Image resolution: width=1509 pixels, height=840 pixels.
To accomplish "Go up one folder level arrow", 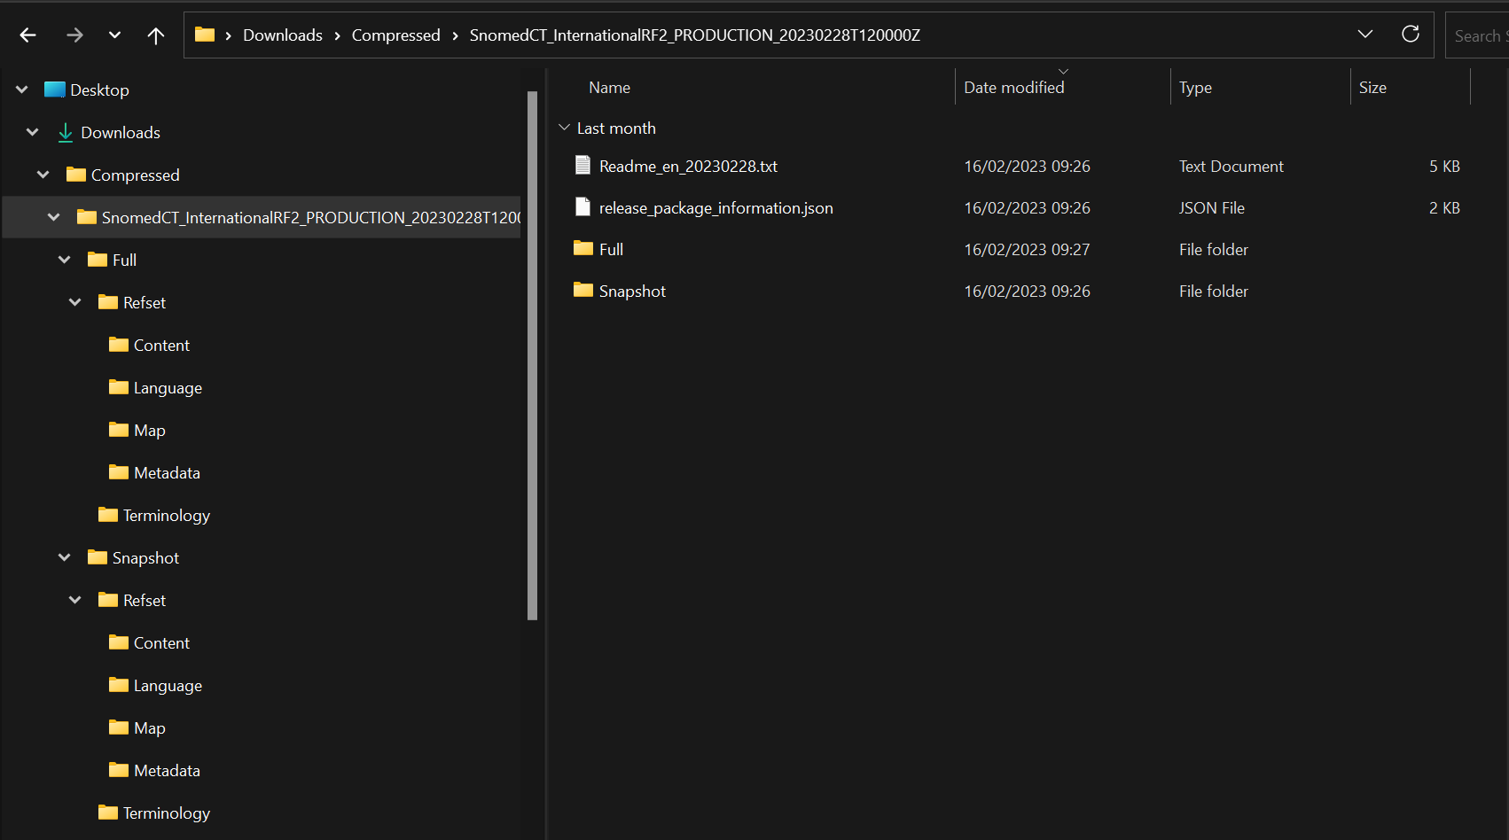I will tap(155, 35).
